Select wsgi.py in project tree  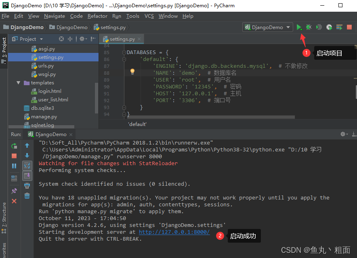tap(47, 74)
